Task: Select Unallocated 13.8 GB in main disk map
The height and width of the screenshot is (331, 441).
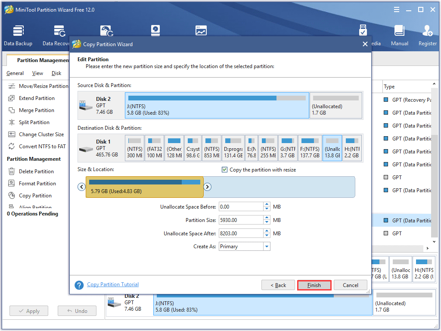Action: 401,269
